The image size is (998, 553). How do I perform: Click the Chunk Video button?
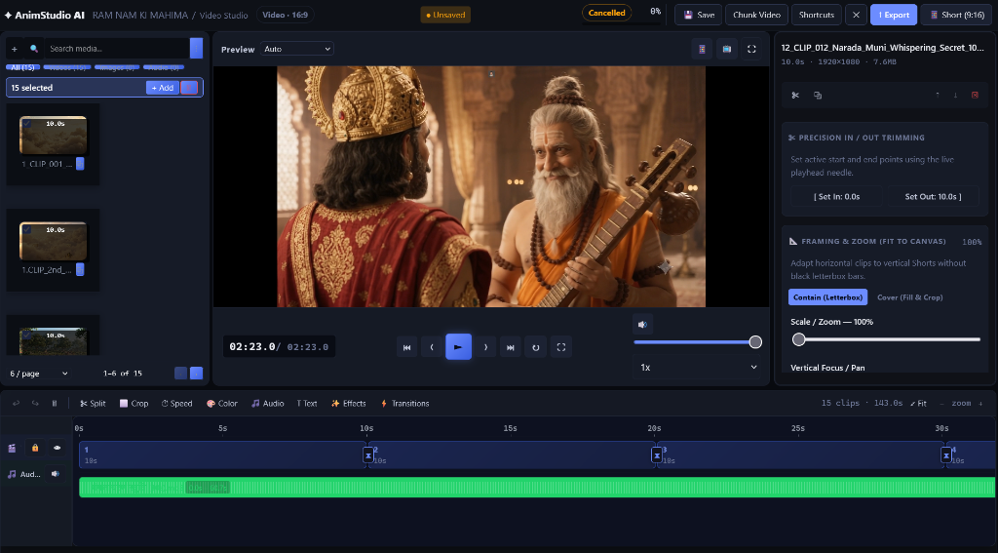click(x=756, y=15)
